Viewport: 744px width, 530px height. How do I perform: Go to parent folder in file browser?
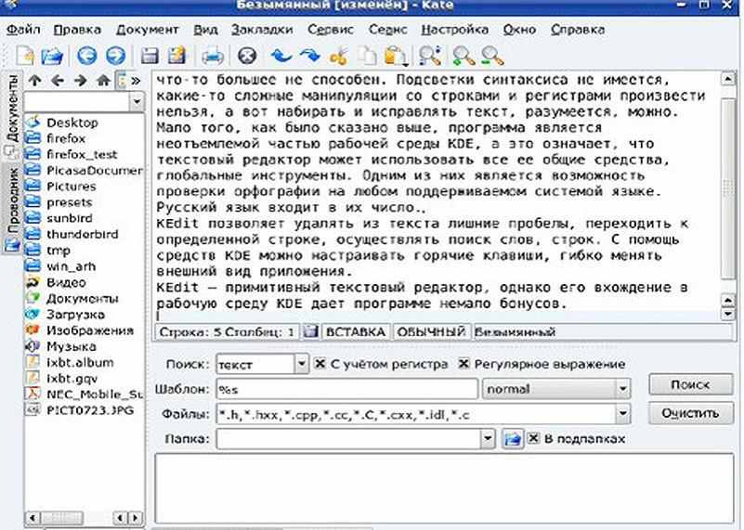[34, 81]
